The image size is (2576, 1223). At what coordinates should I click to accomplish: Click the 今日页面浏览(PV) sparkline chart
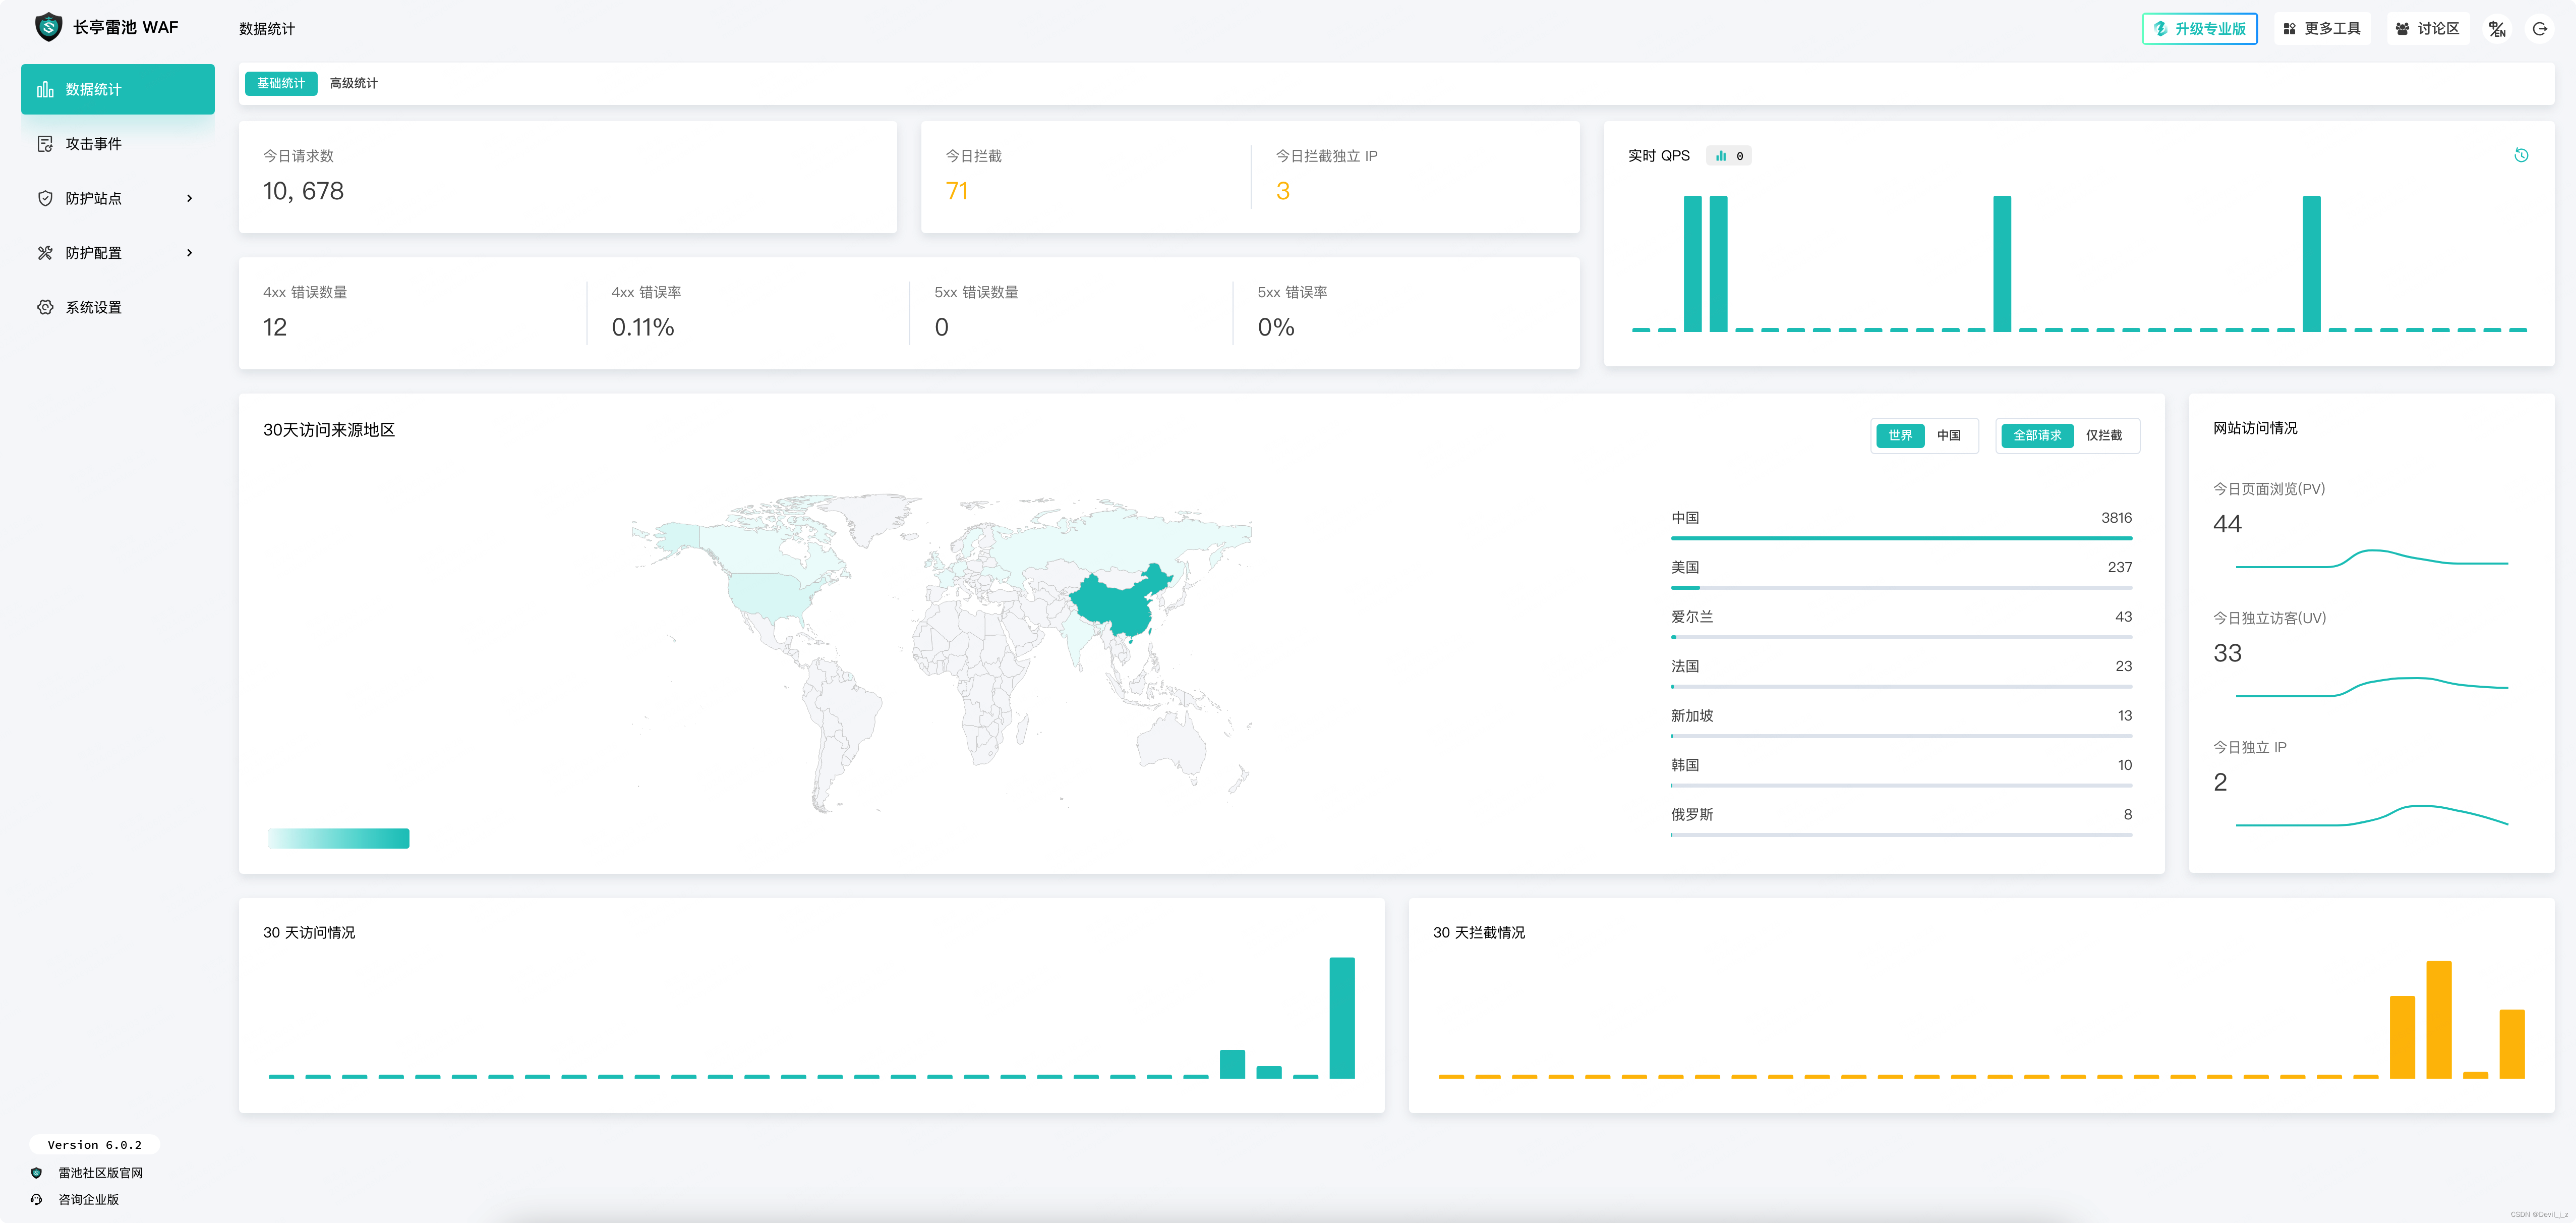2371,559
